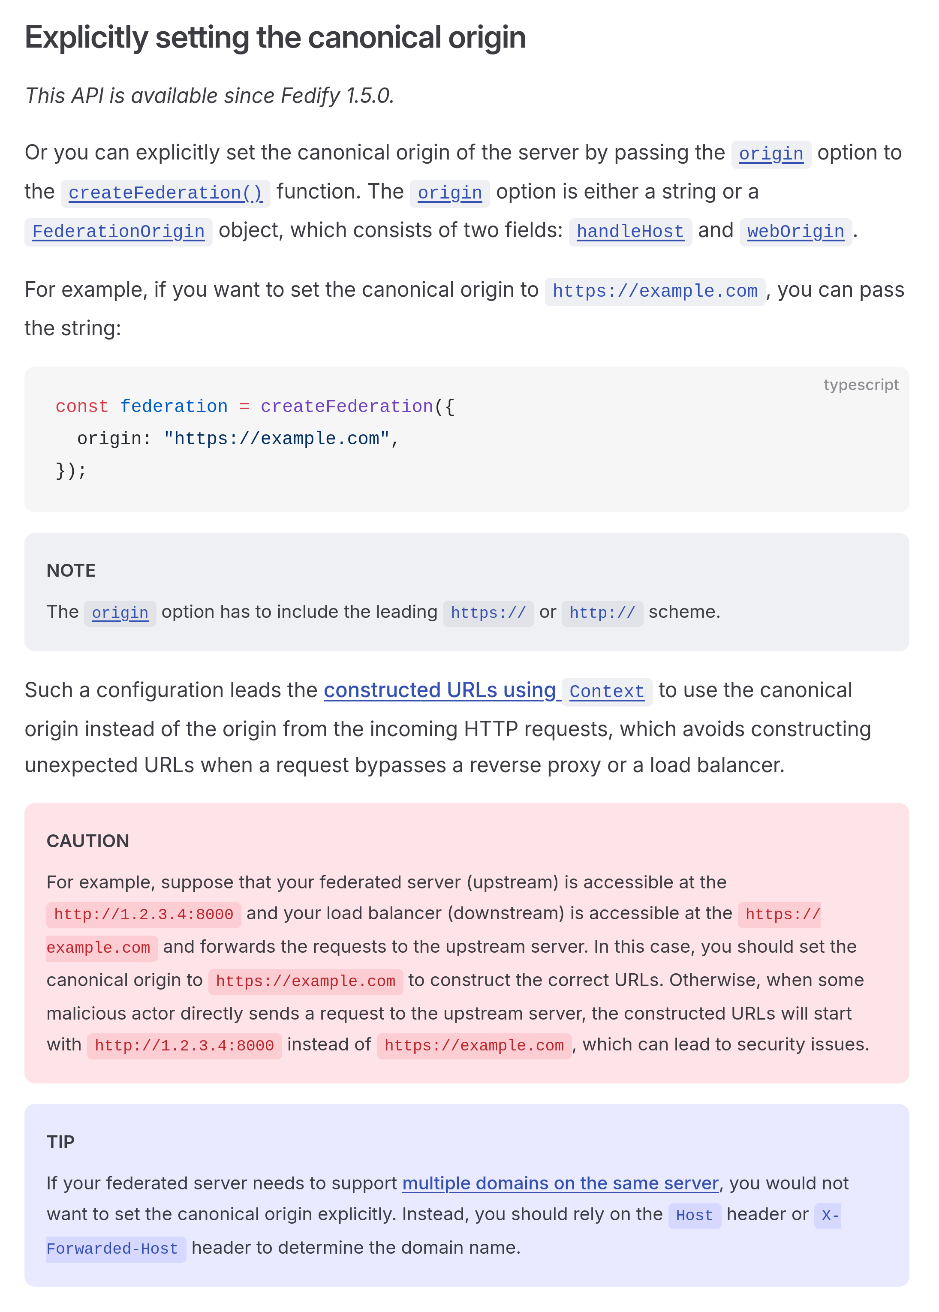Image resolution: width=939 pixels, height=1312 pixels.
Task: Click the "https://example.com" string in the code block
Action: click(x=277, y=438)
